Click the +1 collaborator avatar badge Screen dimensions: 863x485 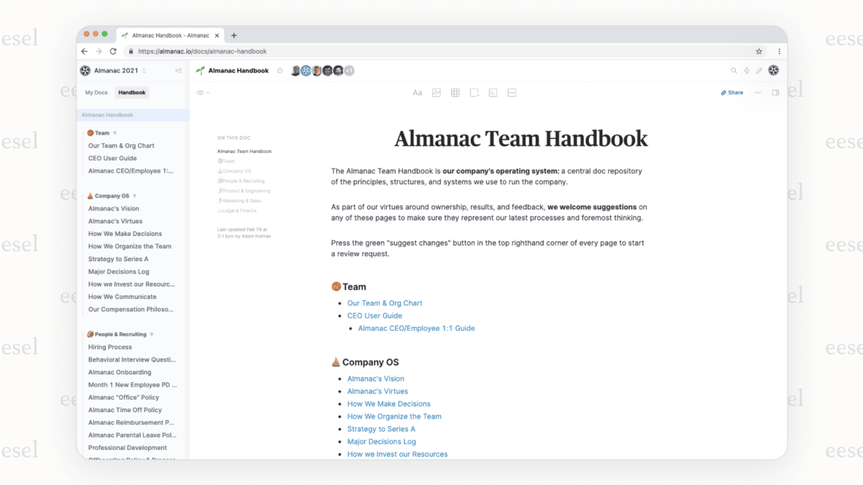coord(350,70)
